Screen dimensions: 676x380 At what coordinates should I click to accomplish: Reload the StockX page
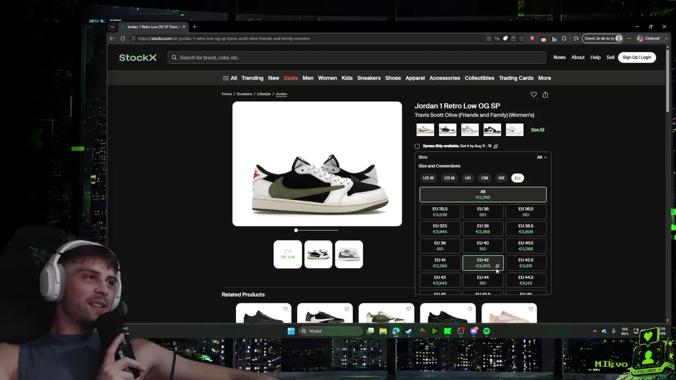(x=123, y=39)
